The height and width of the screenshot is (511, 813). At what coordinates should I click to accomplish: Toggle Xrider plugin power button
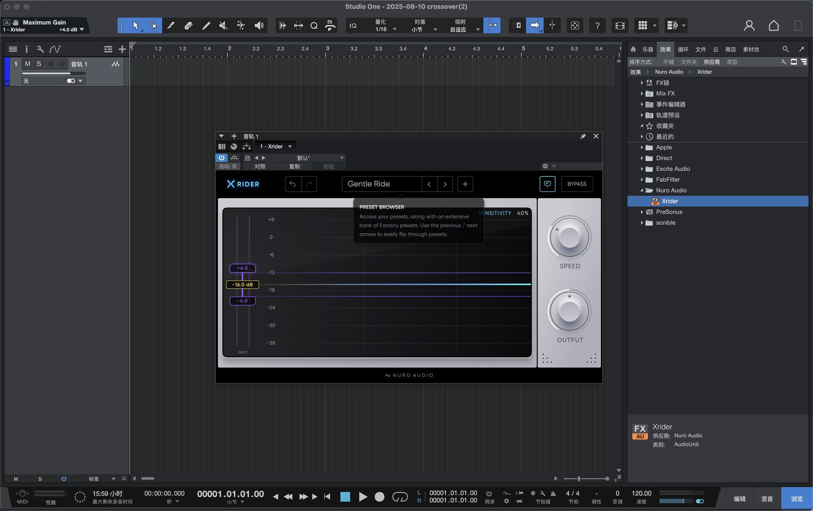[221, 158]
